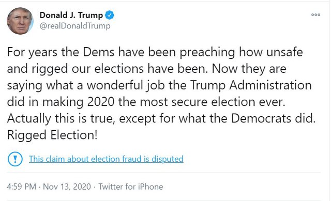Click the tweet line starting "For years the Dems"
331x201 pixels.
(x=155, y=52)
